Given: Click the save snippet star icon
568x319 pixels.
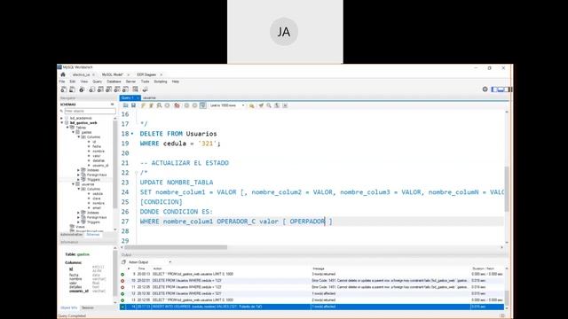Looking at the screenshot, I should [x=251, y=105].
